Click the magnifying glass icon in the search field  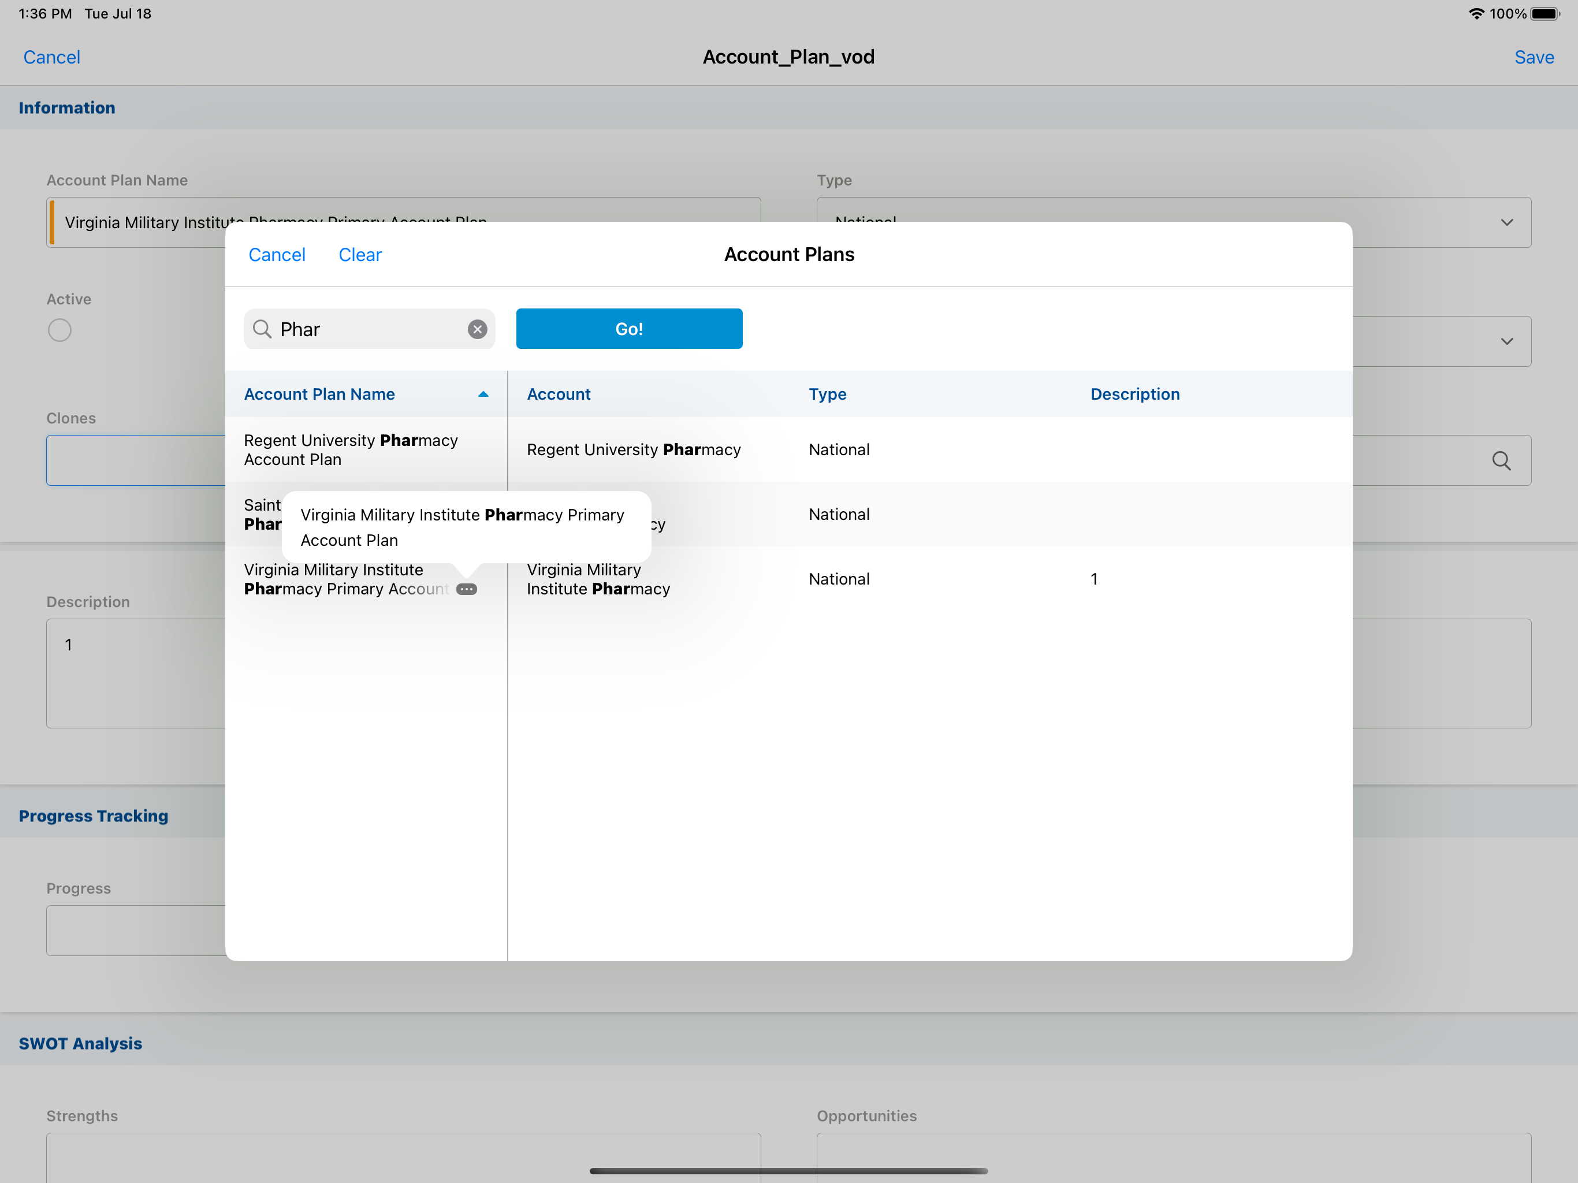point(263,329)
